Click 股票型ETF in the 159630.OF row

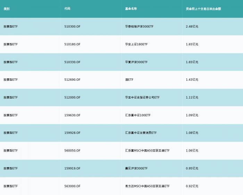tap(11, 115)
